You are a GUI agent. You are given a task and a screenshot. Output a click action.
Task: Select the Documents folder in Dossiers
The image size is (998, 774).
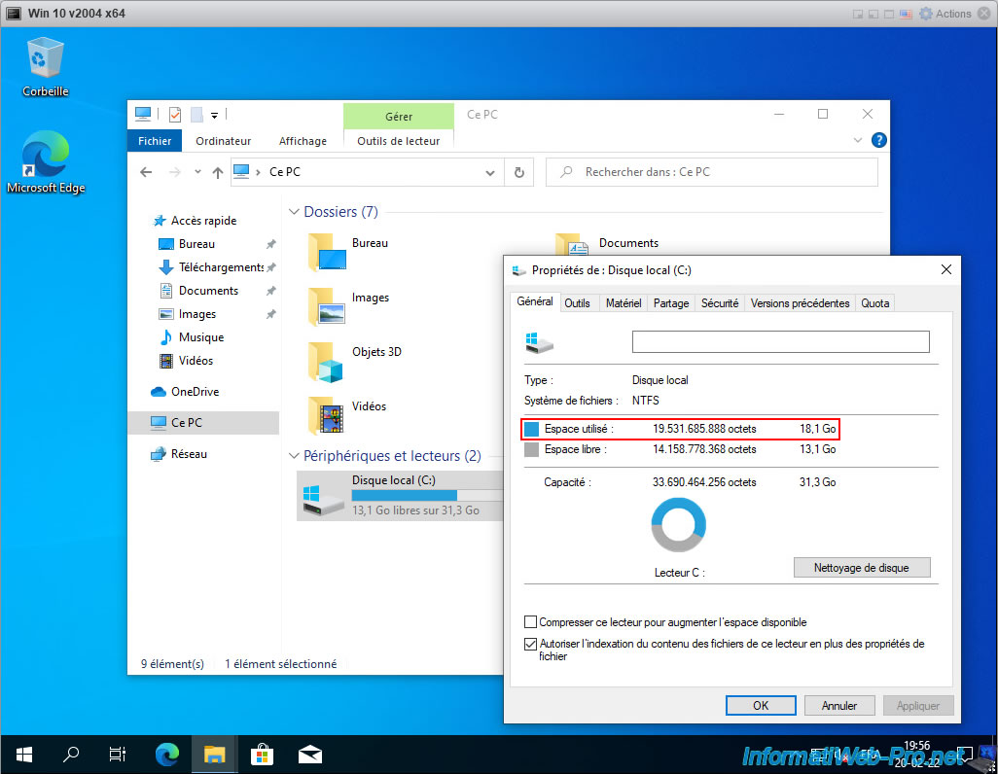click(x=628, y=243)
